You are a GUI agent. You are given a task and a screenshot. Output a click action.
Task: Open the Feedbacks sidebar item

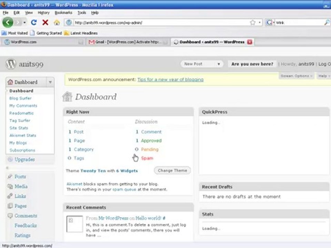26,225
